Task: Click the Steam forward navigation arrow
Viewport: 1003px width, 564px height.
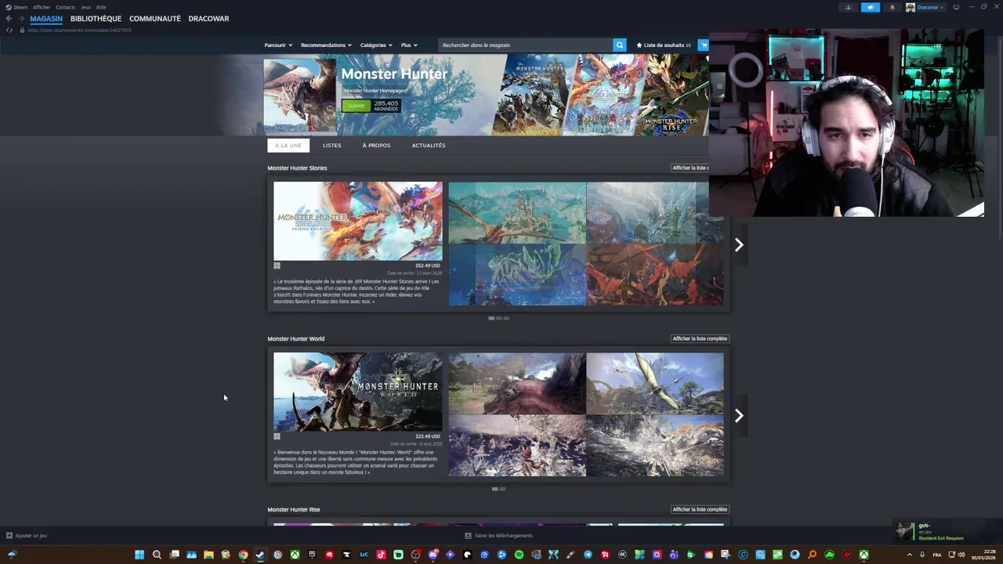Action: coord(20,19)
